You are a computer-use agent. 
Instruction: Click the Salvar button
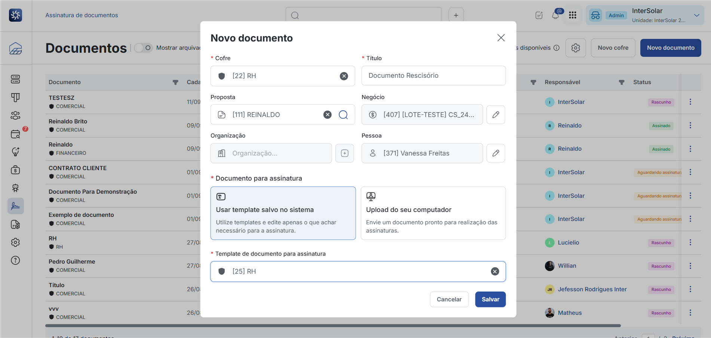(490, 299)
